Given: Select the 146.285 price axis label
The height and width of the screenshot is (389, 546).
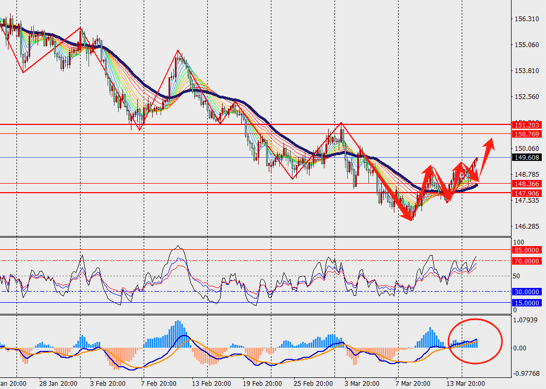Looking at the screenshot, I should (526, 227).
